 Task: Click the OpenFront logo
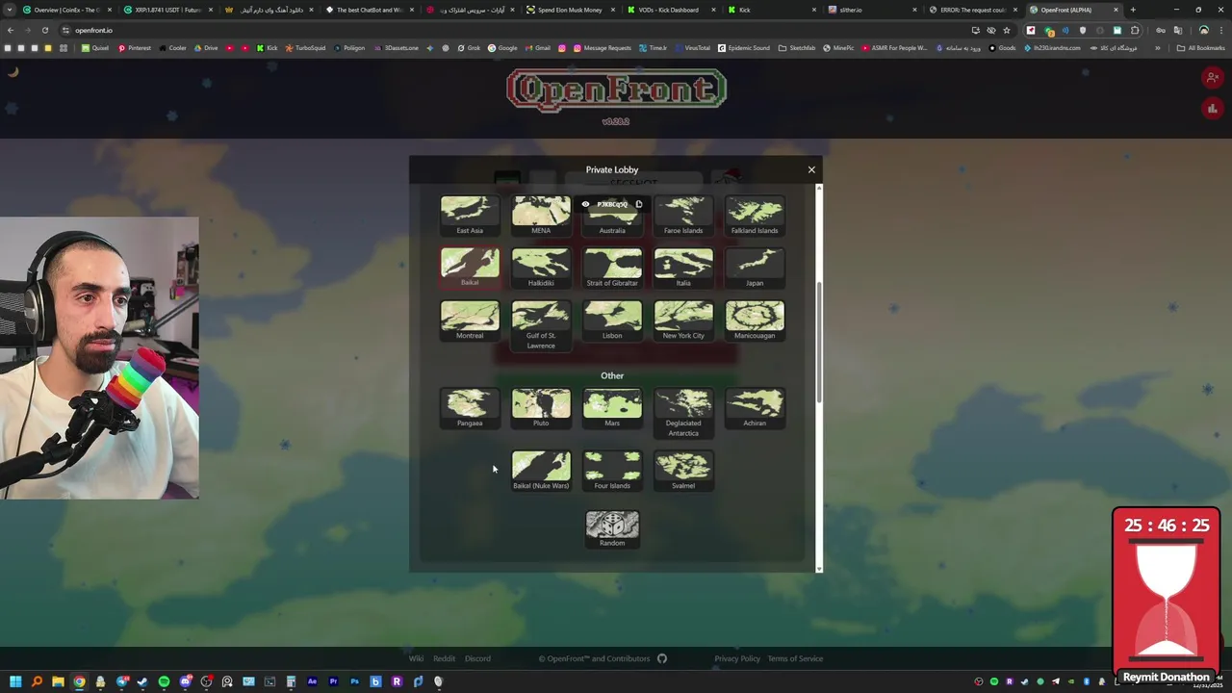616,90
